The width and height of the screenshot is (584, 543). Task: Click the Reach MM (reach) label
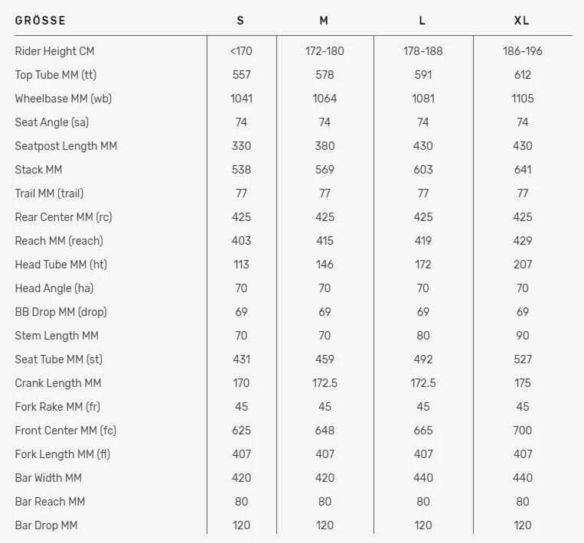(x=59, y=241)
